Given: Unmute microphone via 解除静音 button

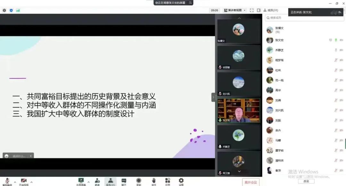Looking at the screenshot, I should pyautogui.click(x=7, y=182).
